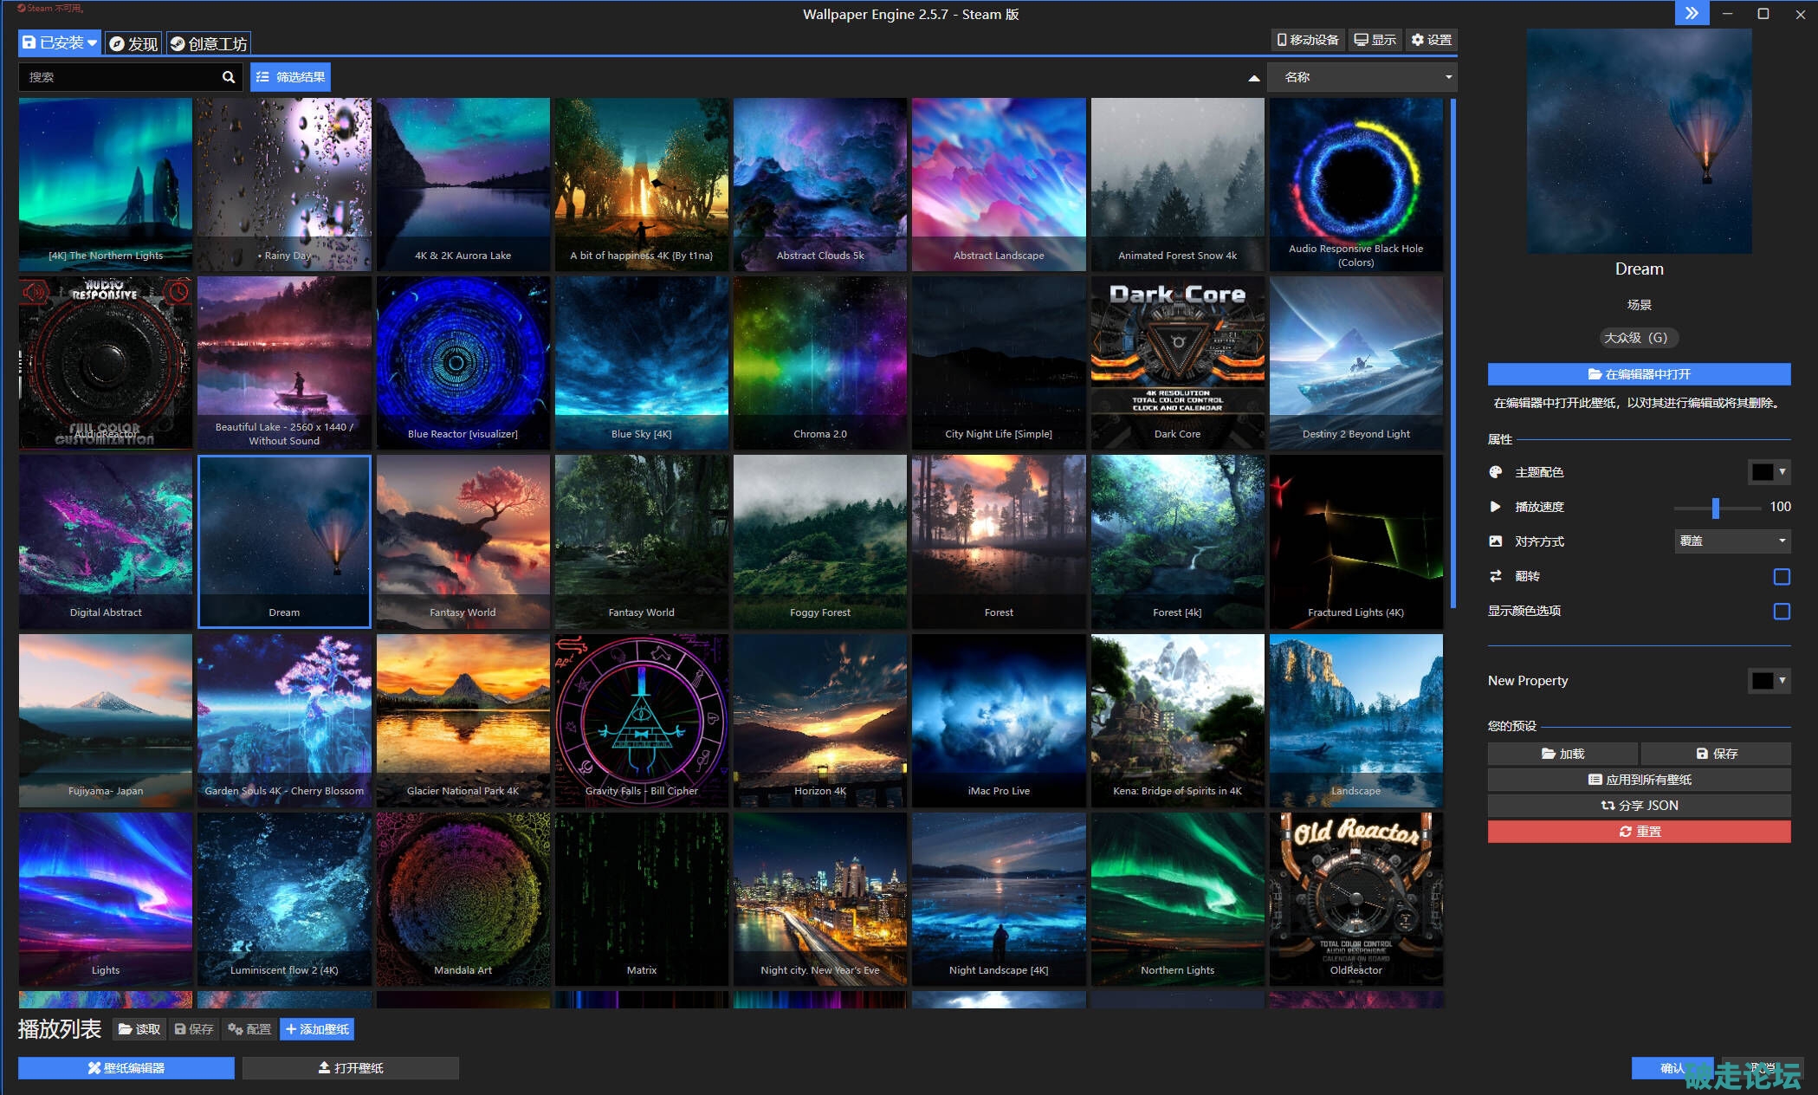Open settings gear 设置
This screenshot has width=1818, height=1095.
point(1431,40)
